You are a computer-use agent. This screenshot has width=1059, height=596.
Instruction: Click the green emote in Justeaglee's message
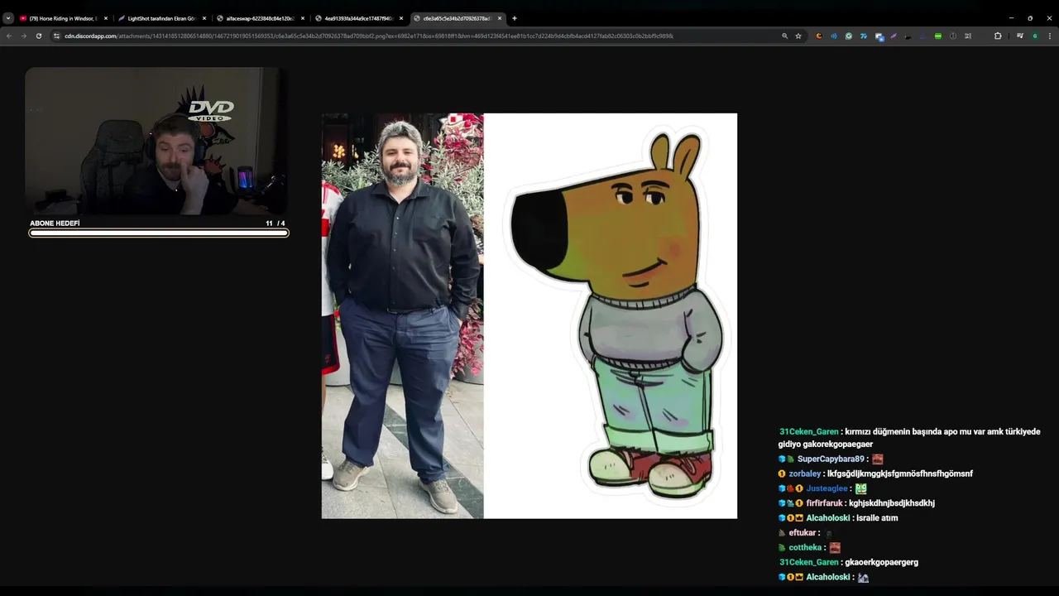coord(861,489)
